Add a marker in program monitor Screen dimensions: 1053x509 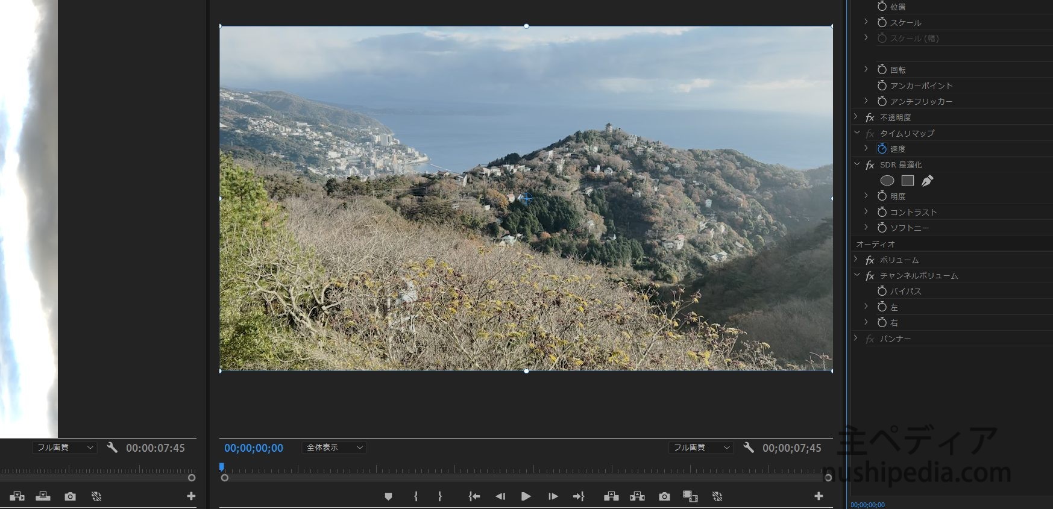388,496
